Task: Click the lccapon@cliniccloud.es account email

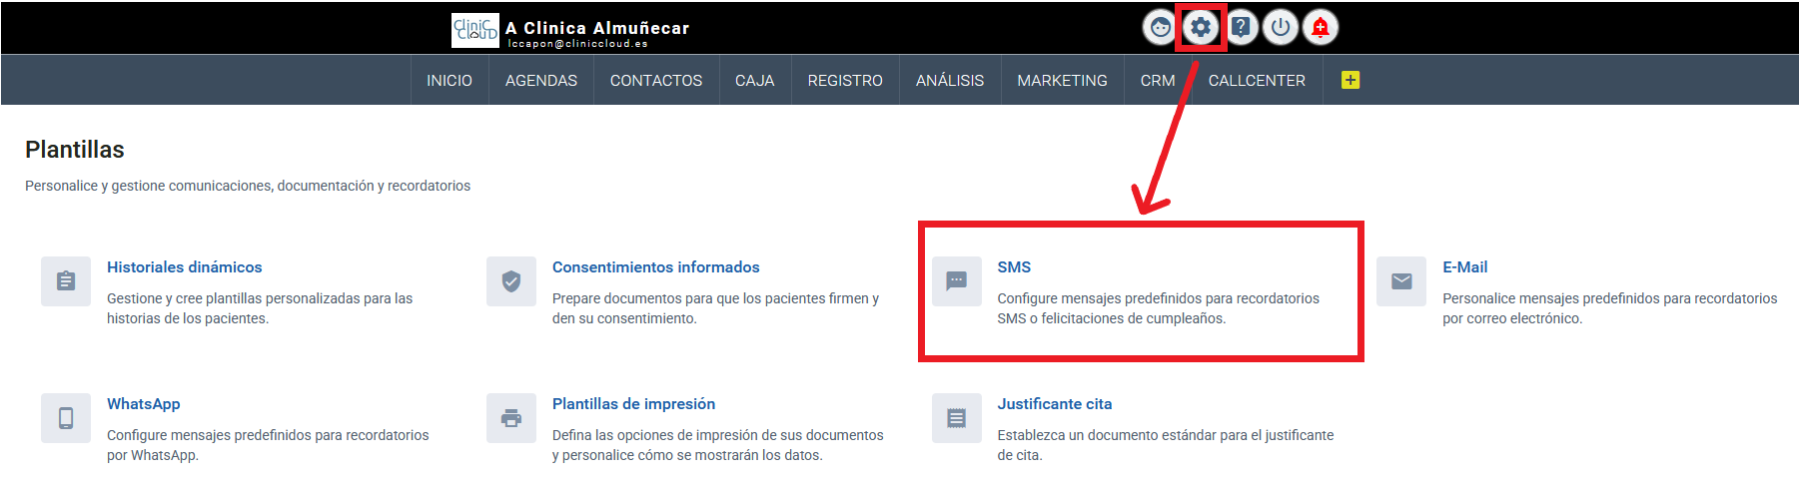Action: click(577, 44)
